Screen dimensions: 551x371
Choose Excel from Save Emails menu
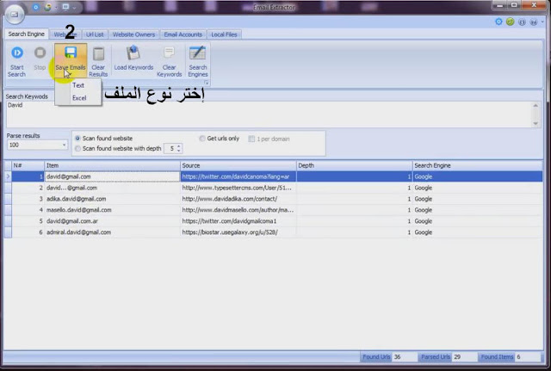pos(79,98)
